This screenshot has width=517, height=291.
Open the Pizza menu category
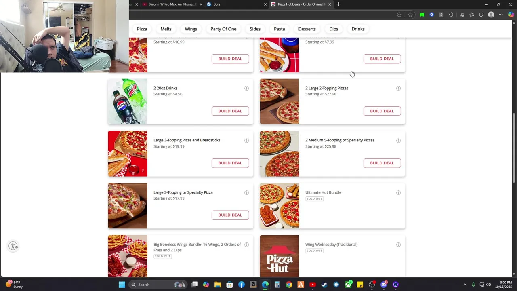pyautogui.click(x=142, y=29)
